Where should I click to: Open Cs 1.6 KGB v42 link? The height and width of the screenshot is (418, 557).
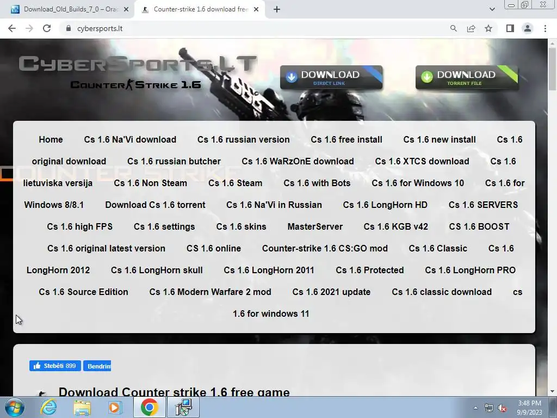(396, 226)
